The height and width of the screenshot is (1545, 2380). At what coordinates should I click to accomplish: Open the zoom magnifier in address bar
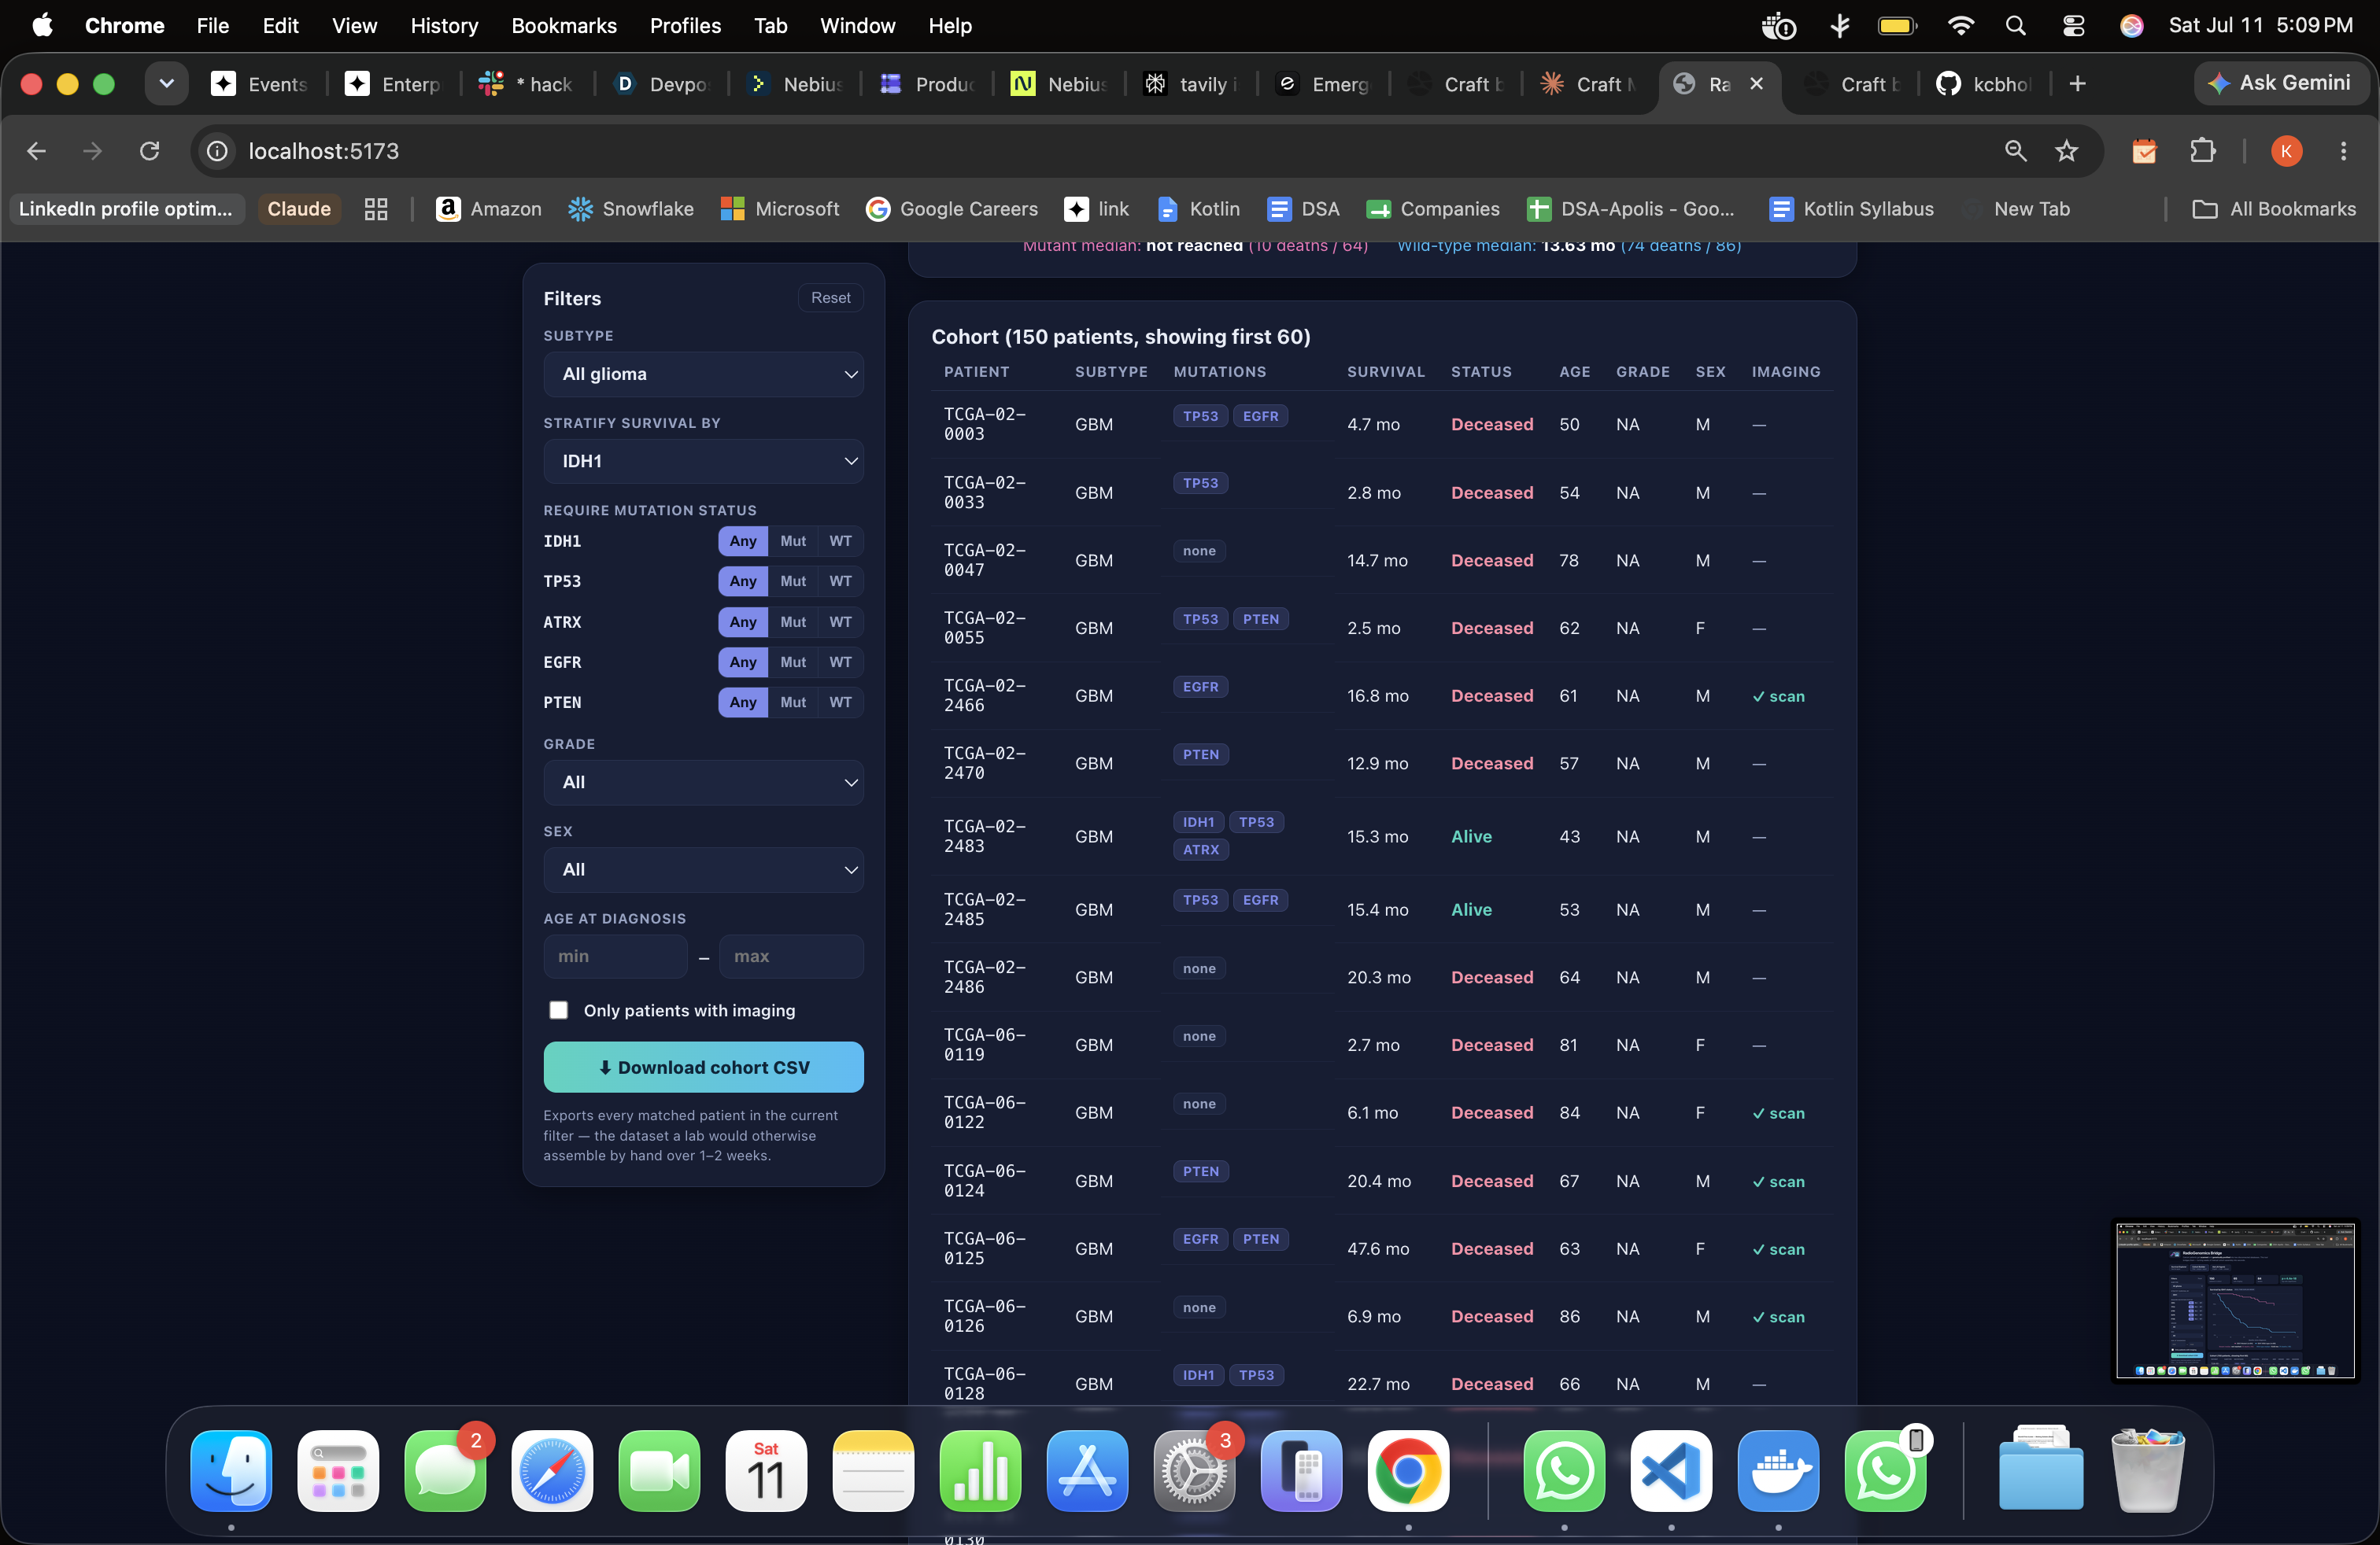tap(2015, 151)
